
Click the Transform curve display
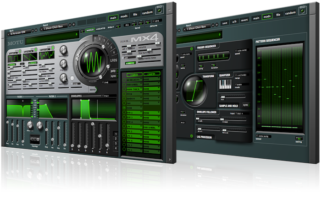tap(194, 91)
